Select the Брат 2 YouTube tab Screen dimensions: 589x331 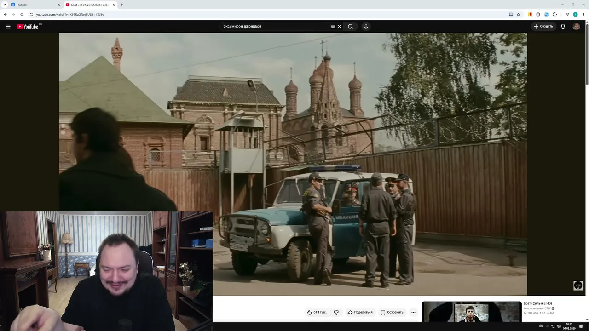pos(90,5)
